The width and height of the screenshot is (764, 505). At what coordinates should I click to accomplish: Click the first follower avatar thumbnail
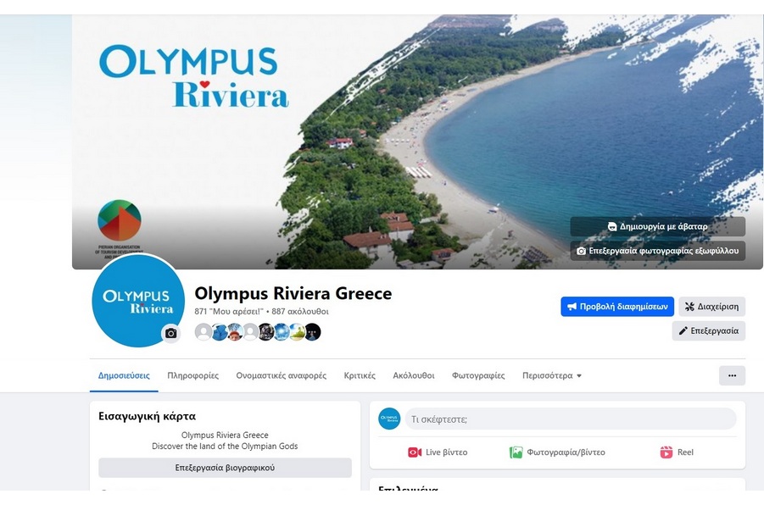[x=204, y=332]
